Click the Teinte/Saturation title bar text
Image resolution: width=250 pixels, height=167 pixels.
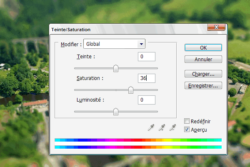tap(71, 30)
